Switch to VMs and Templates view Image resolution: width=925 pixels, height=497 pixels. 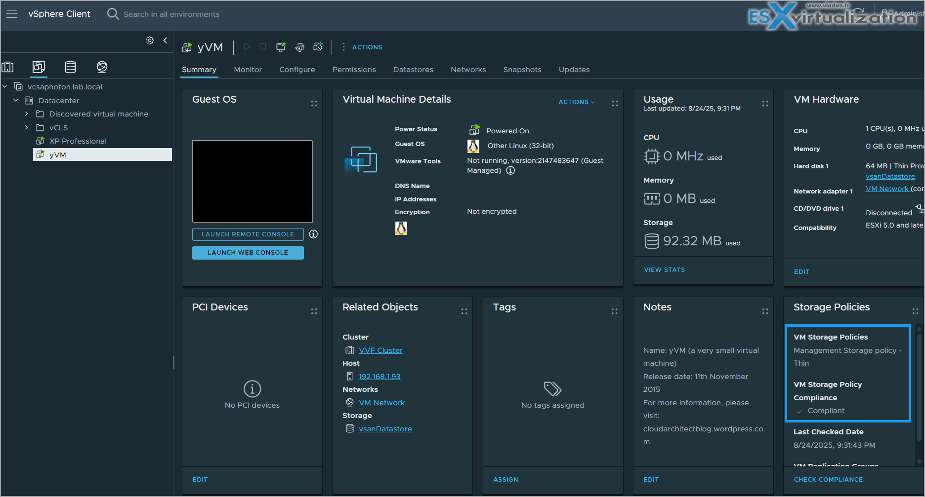tap(39, 67)
